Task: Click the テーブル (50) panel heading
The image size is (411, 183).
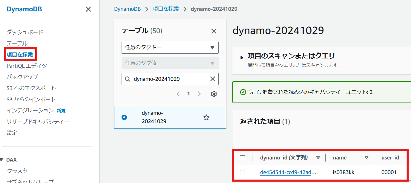Action: pyautogui.click(x=142, y=31)
